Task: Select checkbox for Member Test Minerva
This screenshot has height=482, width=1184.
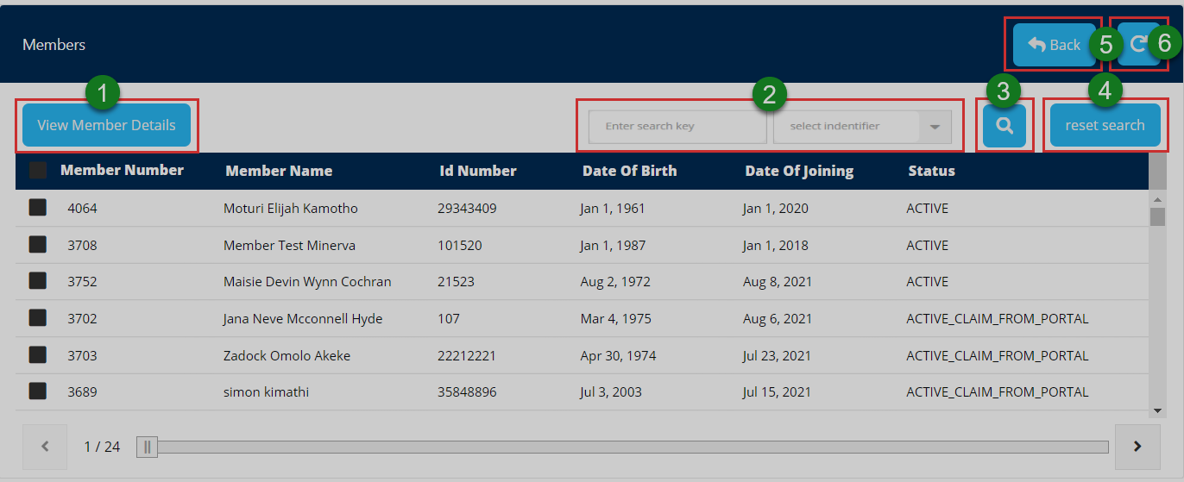Action: pos(38,245)
